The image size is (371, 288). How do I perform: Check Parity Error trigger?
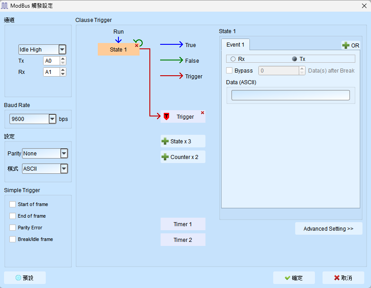point(13,228)
